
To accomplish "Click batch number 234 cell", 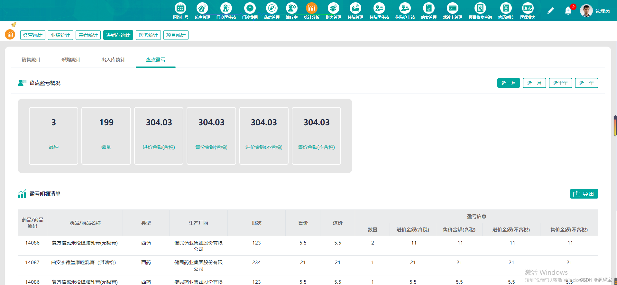I will [x=256, y=262].
